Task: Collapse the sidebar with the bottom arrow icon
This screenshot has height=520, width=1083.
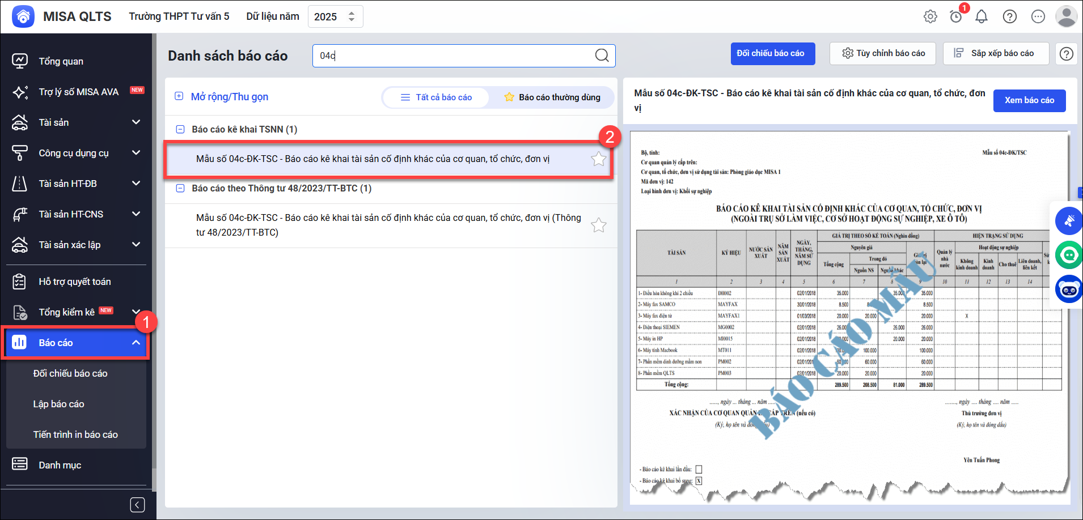Action: point(137,505)
